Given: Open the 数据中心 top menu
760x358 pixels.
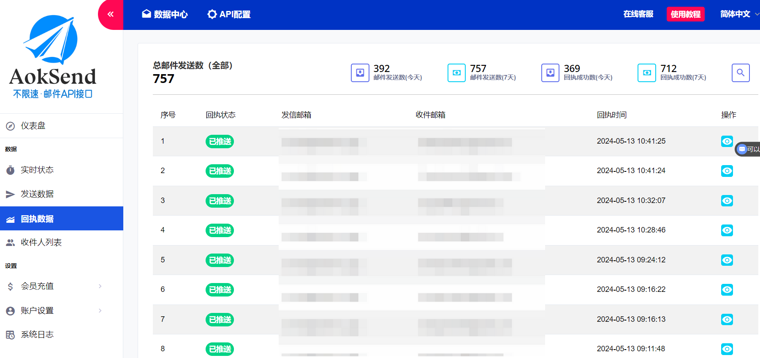Looking at the screenshot, I should [165, 14].
